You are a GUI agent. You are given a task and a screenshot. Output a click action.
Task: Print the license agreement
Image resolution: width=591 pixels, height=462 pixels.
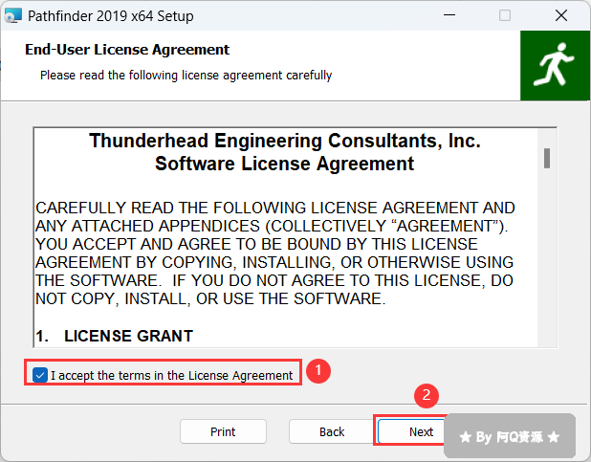click(223, 431)
